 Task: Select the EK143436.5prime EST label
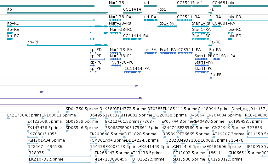point(44,128)
